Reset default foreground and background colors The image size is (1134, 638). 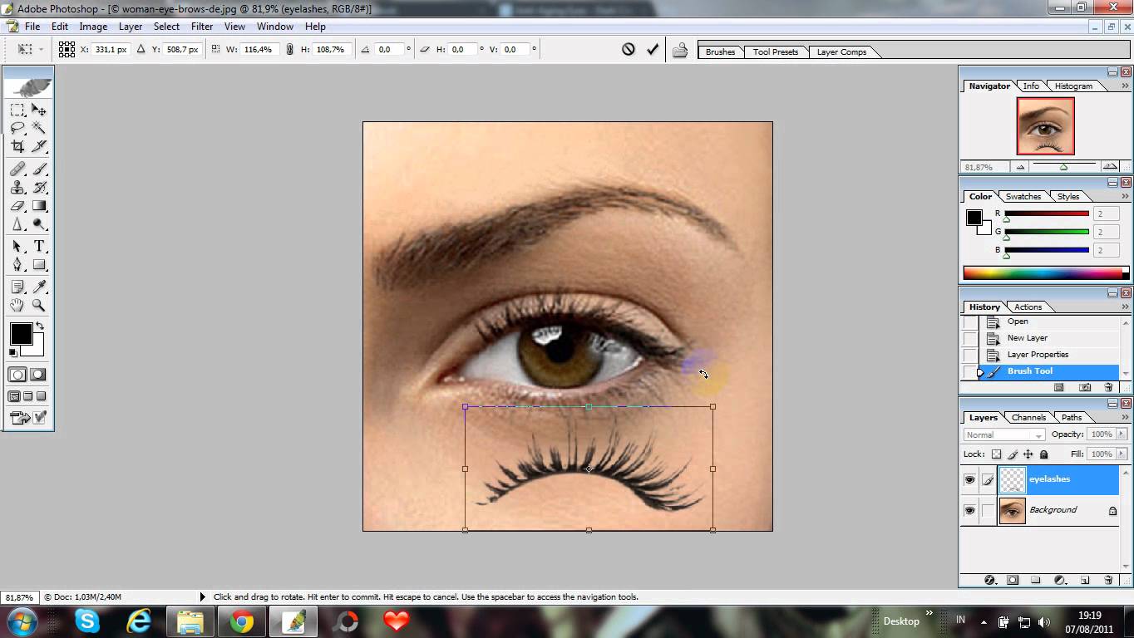click(12, 352)
